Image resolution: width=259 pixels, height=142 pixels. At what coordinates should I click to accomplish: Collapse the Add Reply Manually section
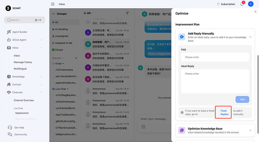[x=250, y=37]
